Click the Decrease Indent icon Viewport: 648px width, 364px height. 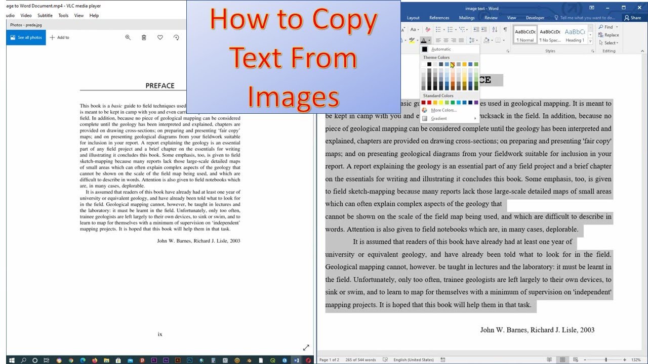pos(476,29)
